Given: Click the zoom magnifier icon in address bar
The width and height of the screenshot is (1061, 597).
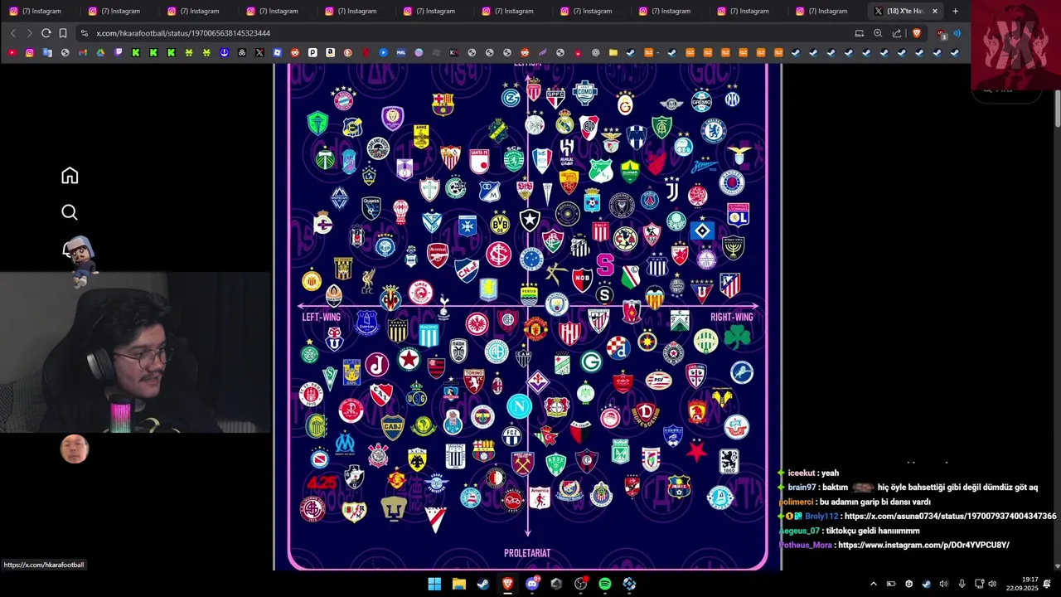Looking at the screenshot, I should pos(878,33).
